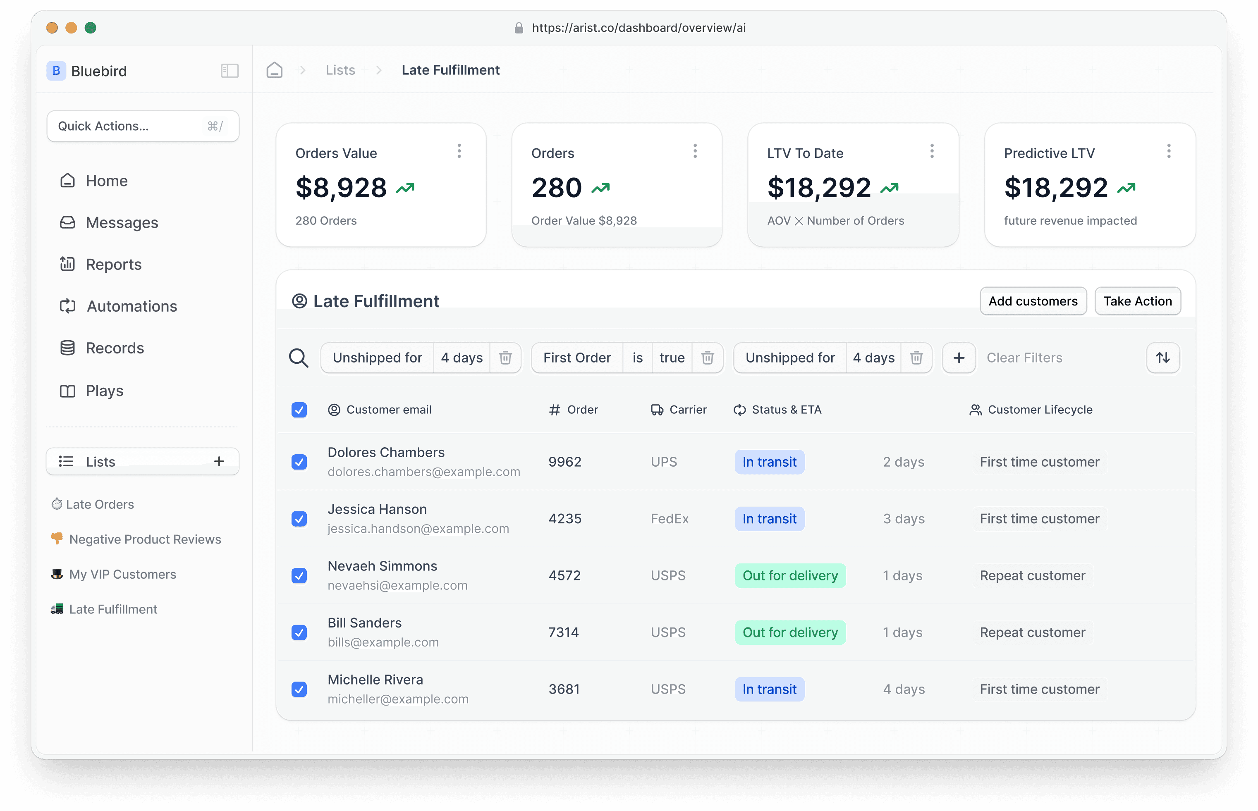Uncheck Dolores Chambers row checkbox
Viewport: 1258px width, 811px height.
point(299,462)
